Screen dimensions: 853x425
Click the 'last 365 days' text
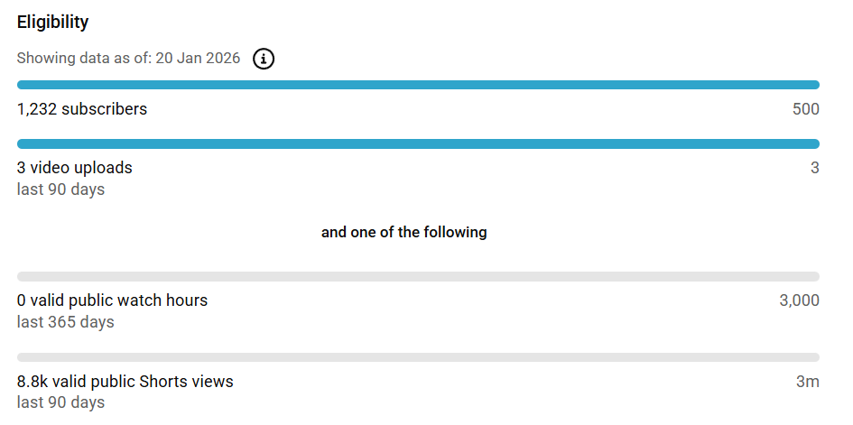(65, 322)
